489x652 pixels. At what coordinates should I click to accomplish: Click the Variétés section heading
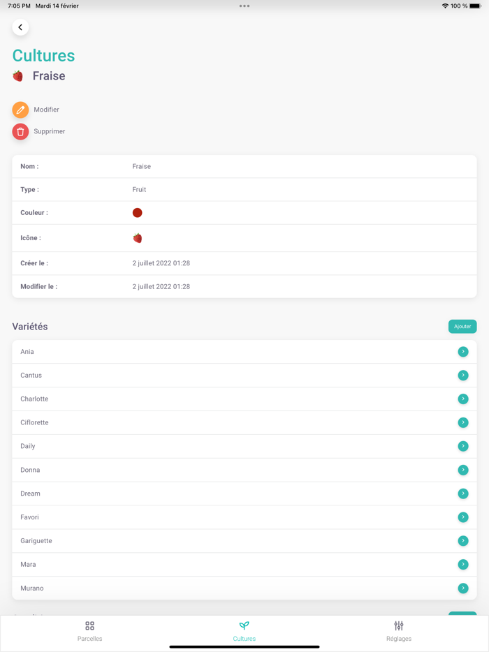[30, 327]
